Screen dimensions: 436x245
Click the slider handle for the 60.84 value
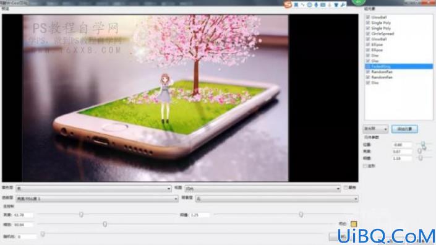click(x=105, y=224)
